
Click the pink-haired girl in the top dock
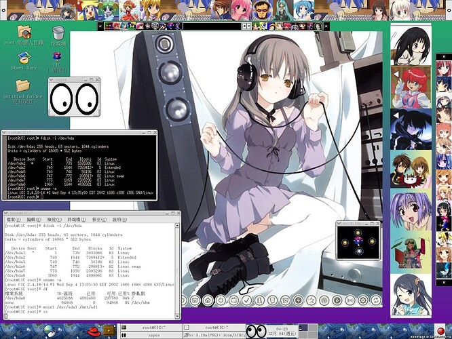(241, 10)
